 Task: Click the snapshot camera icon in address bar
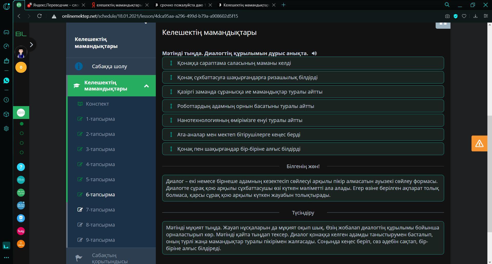coord(447,16)
